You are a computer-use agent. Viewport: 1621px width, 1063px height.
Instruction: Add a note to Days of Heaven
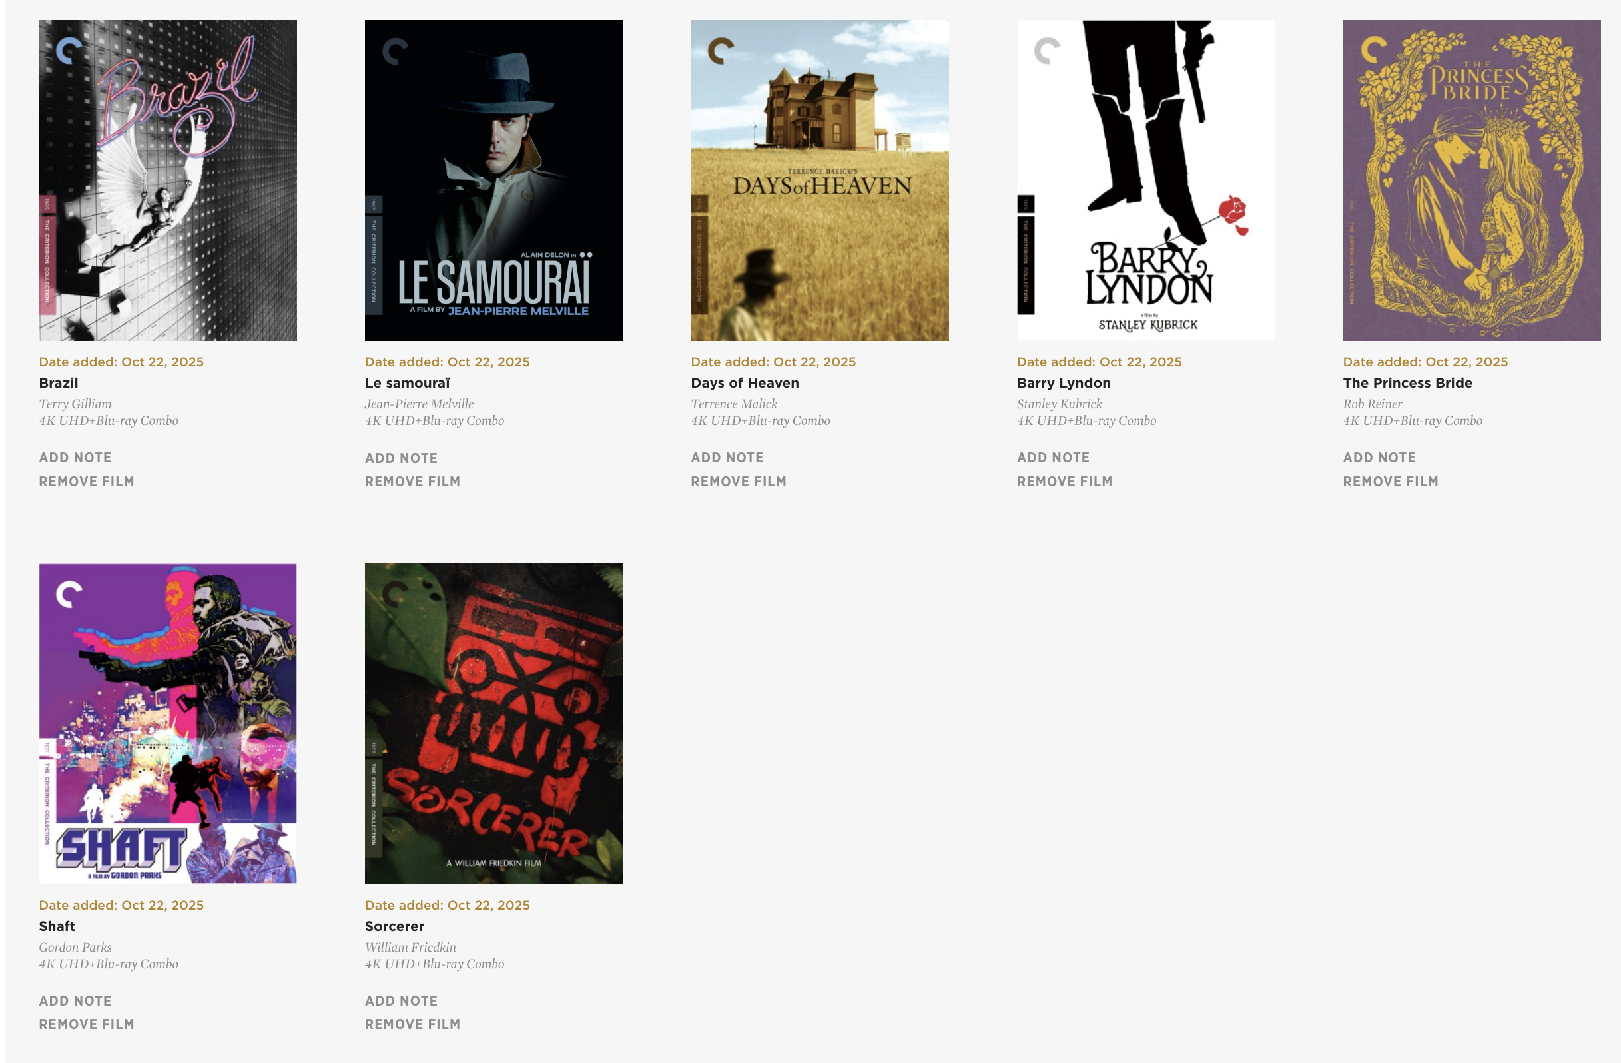[x=727, y=458]
